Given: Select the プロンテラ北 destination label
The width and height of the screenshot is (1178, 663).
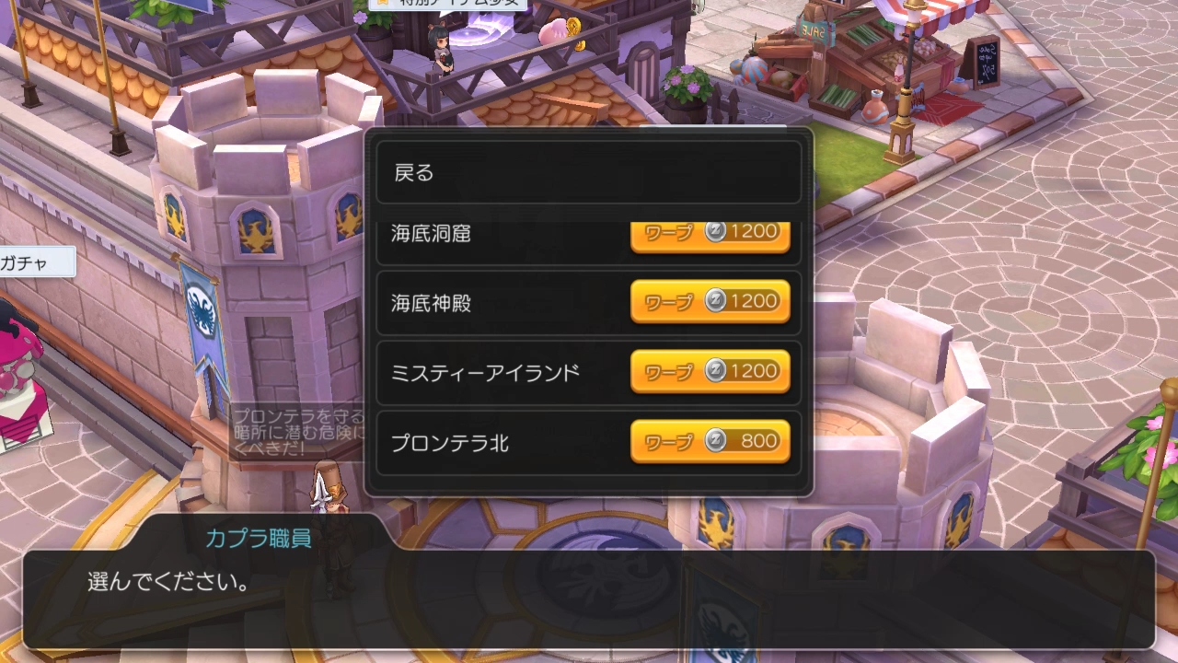Looking at the screenshot, I should (x=450, y=443).
